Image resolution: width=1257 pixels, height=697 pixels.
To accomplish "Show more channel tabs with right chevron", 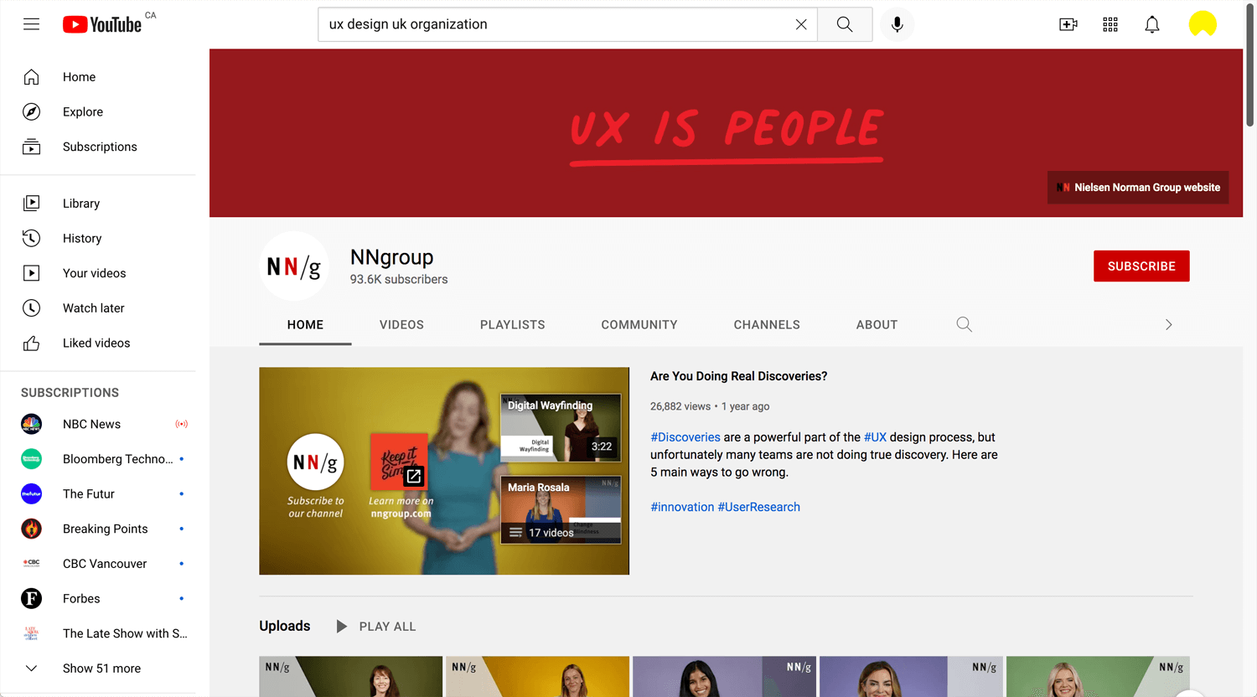I will tap(1169, 325).
